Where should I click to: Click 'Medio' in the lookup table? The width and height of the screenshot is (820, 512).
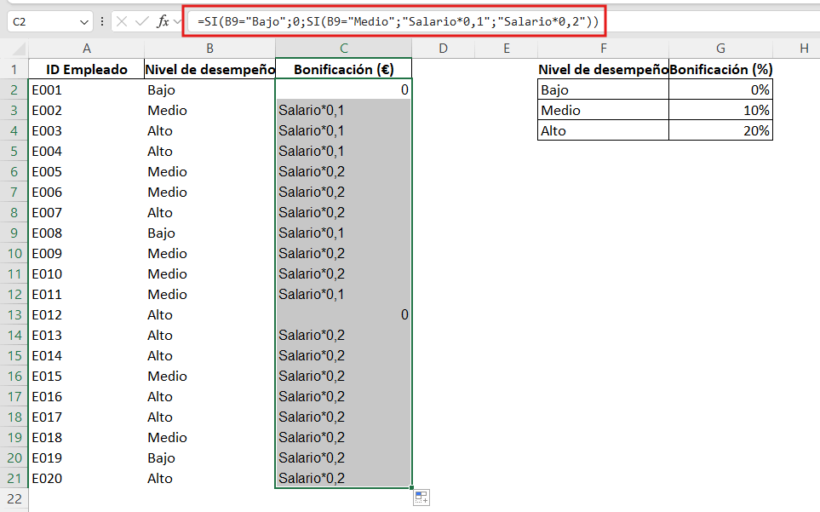click(603, 111)
